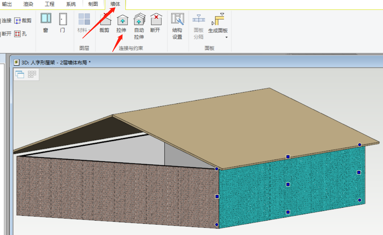The width and height of the screenshot is (383, 235).
Task: Click bottom-right corner point of teal wall
Action: tap(359, 200)
